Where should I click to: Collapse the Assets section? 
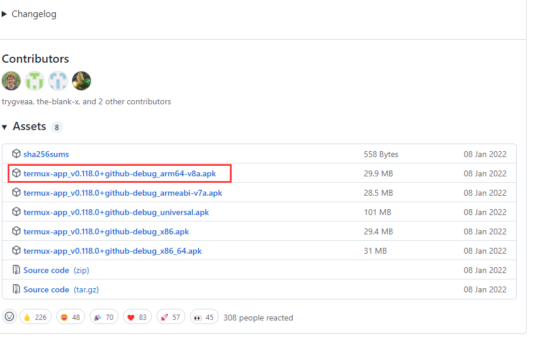pos(24,127)
